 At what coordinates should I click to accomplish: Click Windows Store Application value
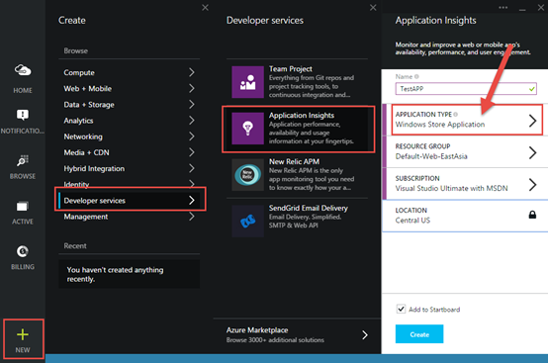click(x=439, y=125)
